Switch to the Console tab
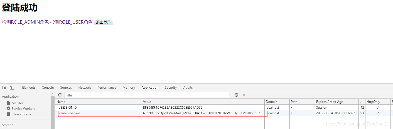Image resolution: width=393 pixels, height=129 pixels. click(x=48, y=88)
